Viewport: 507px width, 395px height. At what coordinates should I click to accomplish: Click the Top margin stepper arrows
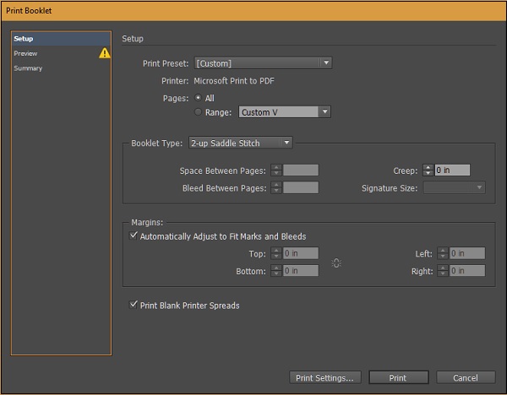276,253
